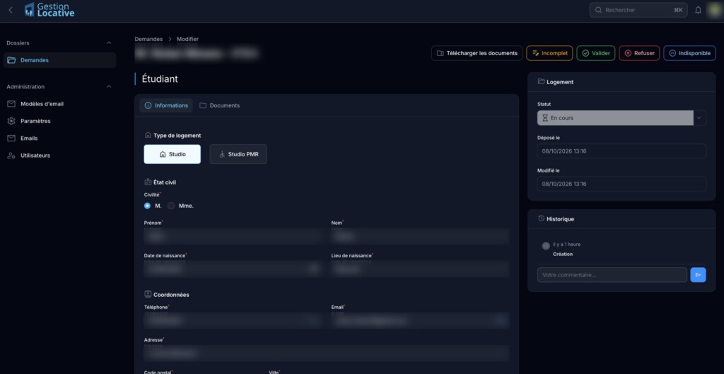This screenshot has height=374, width=724.
Task: Open the notifications bell
Action: pos(698,10)
